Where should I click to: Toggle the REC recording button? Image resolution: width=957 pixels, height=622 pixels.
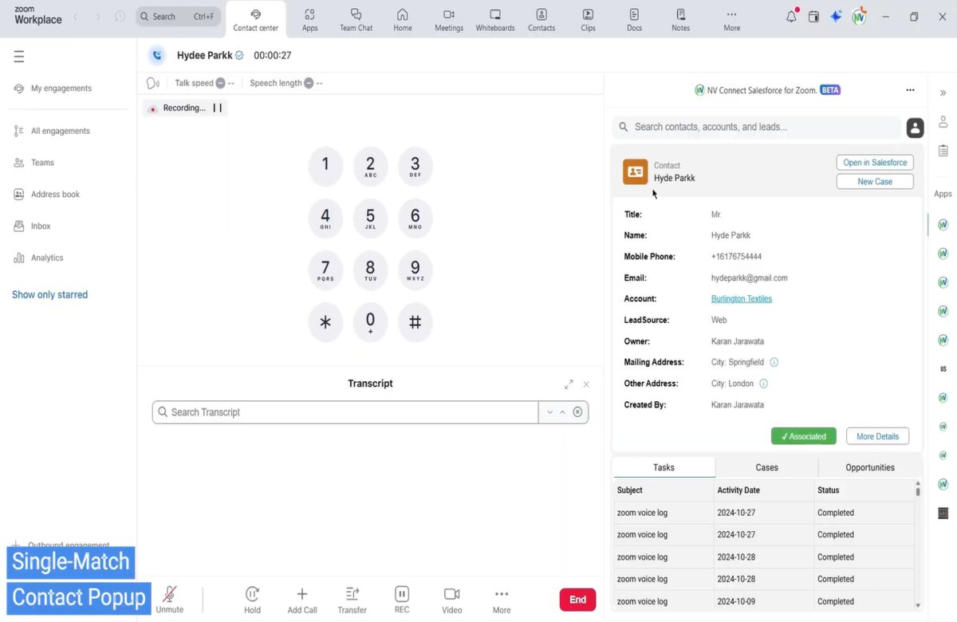(x=402, y=594)
